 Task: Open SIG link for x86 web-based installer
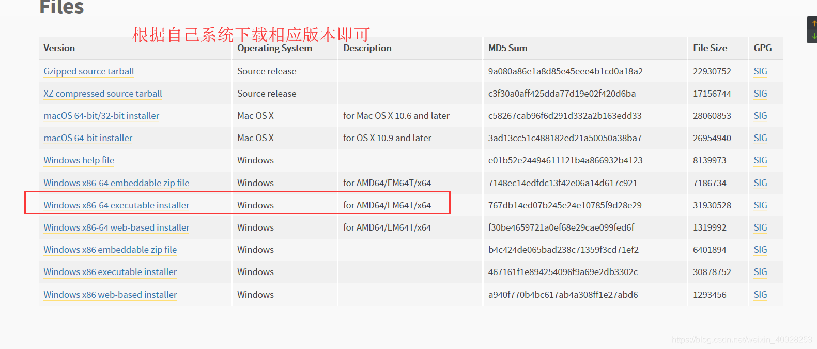coord(760,295)
